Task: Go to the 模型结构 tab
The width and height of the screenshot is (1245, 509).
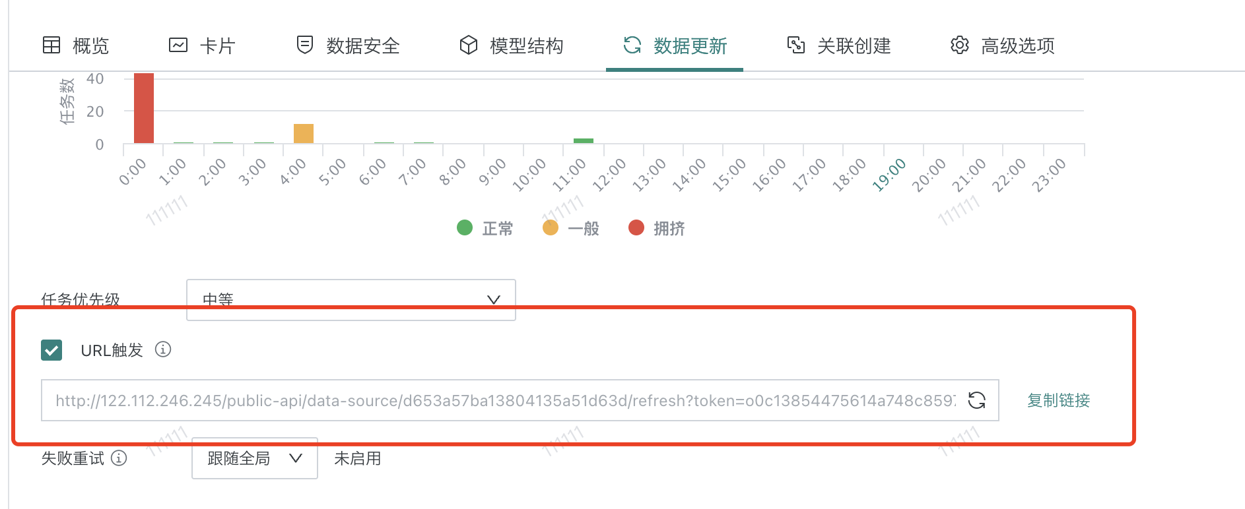Action: tap(512, 45)
